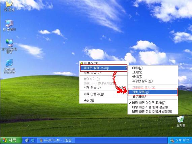
Task: Expand 새로 만들기(W) submenu
Action: click(104, 94)
